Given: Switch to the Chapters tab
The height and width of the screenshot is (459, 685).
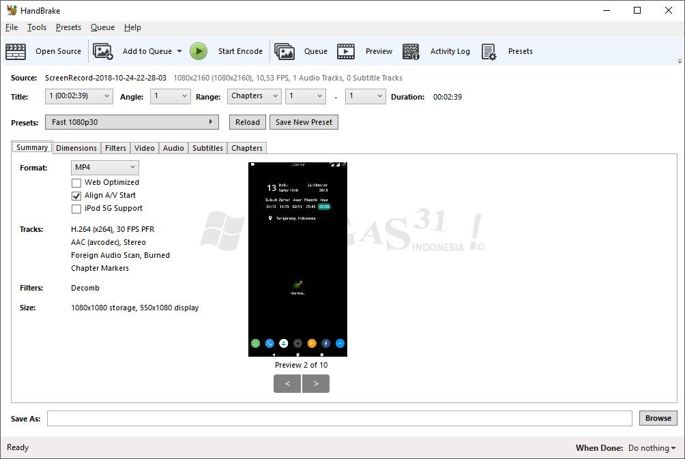Looking at the screenshot, I should (247, 148).
